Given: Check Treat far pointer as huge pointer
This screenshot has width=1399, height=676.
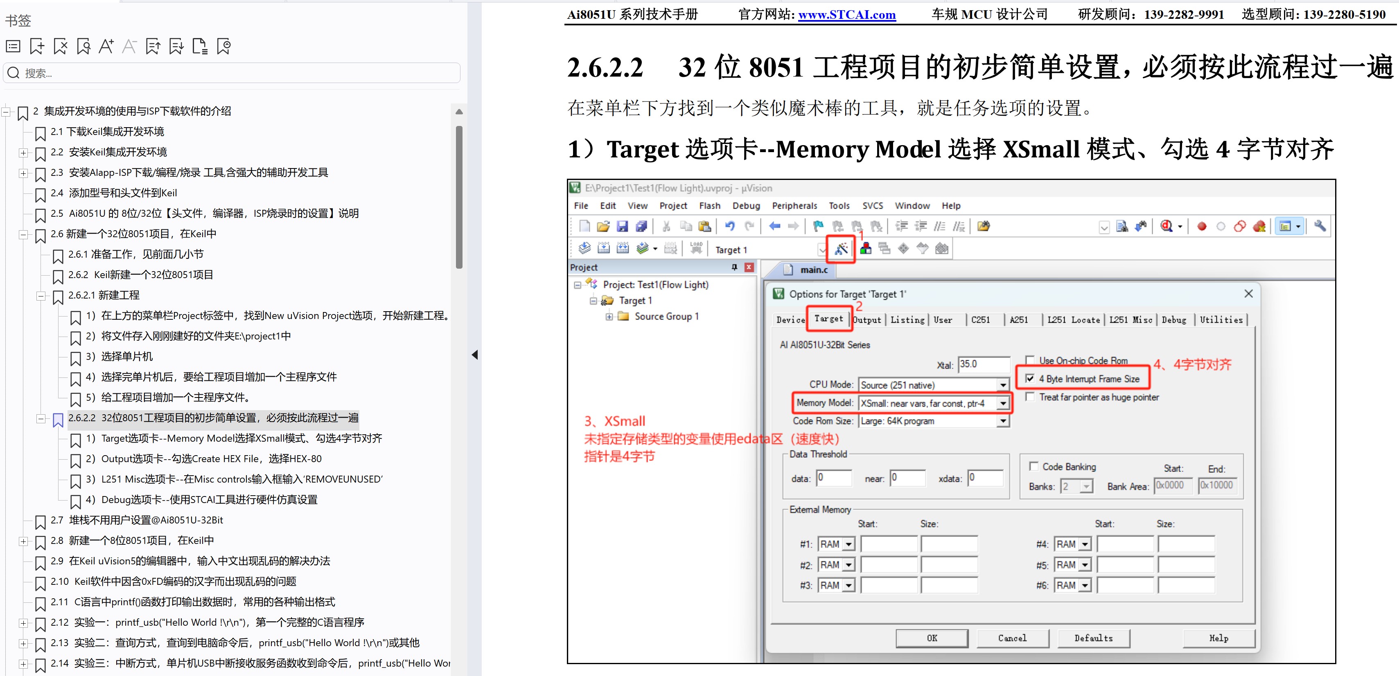Looking at the screenshot, I should pos(1030,397).
